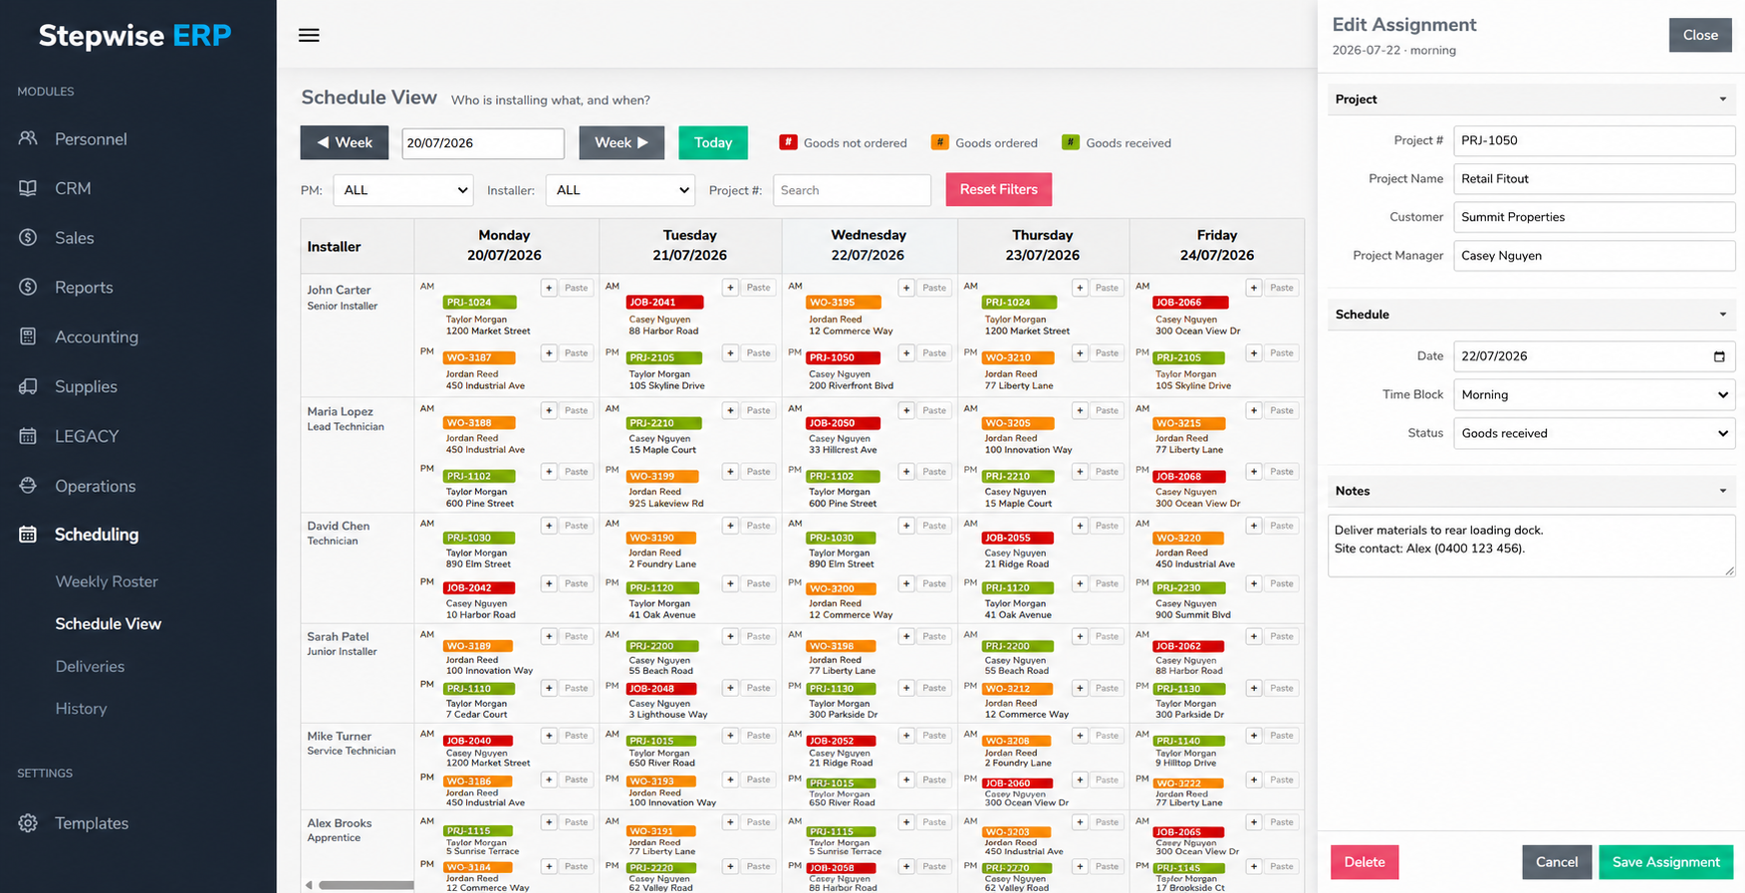
Task: Select the Scheduling module
Action: click(96, 535)
